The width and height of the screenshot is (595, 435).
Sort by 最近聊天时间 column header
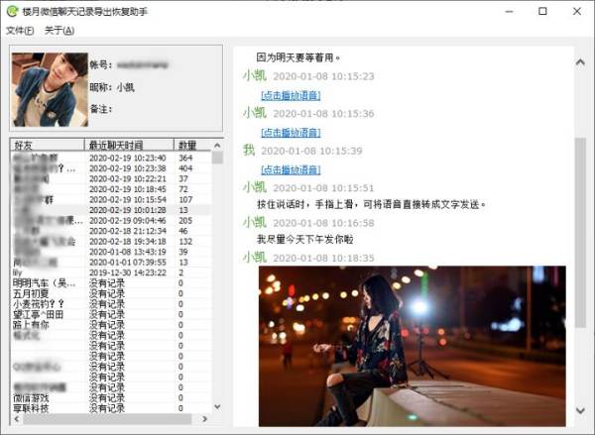click(x=130, y=145)
